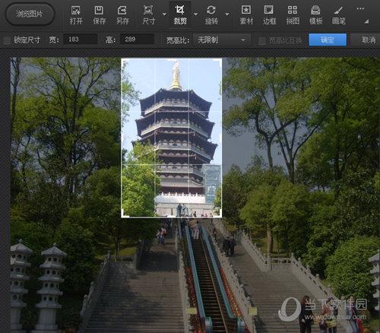The height and width of the screenshot is (333, 380).
Task: Expand the 尺寸 dropdown arrow
Action: pos(164,14)
